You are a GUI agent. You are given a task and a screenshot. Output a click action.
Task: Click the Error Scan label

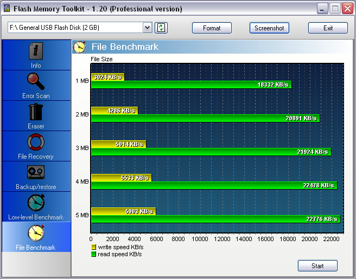(x=36, y=96)
